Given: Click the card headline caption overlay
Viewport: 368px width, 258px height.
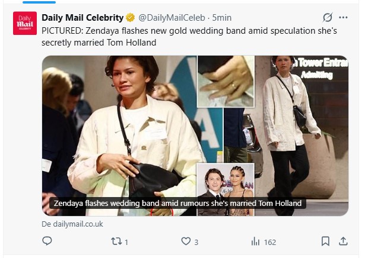Looking at the screenshot, I should [x=178, y=204].
